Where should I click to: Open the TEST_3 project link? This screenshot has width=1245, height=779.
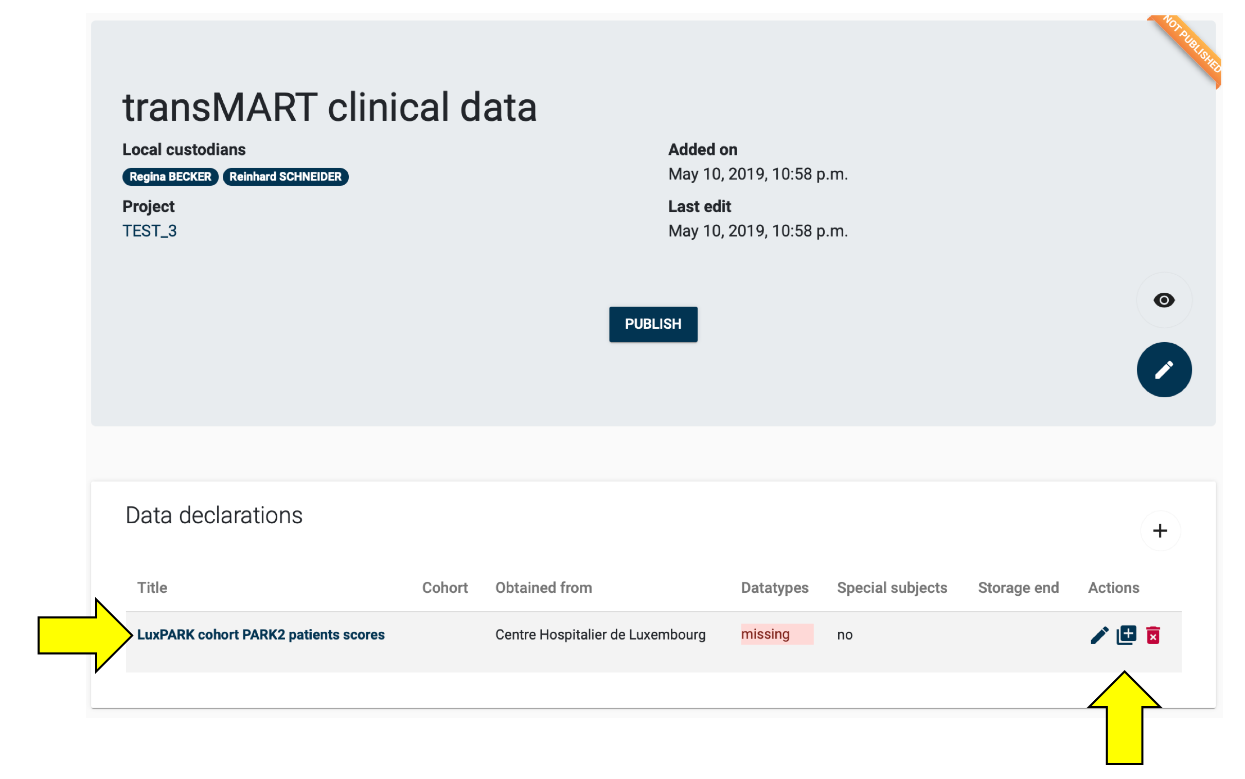[x=149, y=231]
